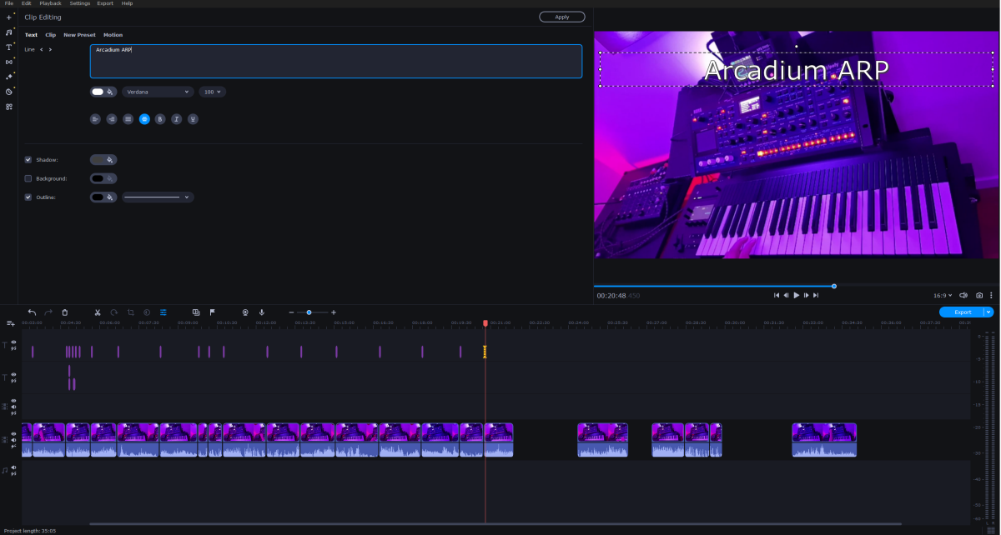Viewport: 1001px width, 535px height.
Task: Open the Sounds and music library
Action: [9, 32]
